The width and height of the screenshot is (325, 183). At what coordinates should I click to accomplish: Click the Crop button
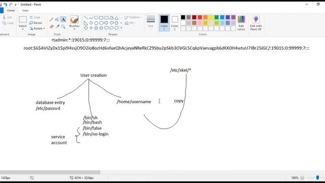point(35,17)
